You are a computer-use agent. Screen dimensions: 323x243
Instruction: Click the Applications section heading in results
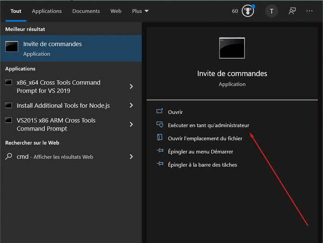[x=20, y=69]
